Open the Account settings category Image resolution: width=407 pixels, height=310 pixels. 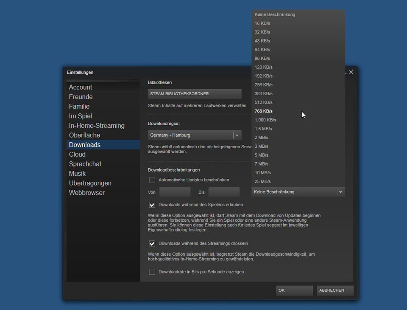(103, 87)
